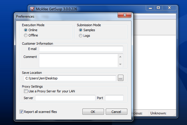Click the Comment box scroll up arrow
Viewport: 187px width, 125px height.
tap(120, 57)
